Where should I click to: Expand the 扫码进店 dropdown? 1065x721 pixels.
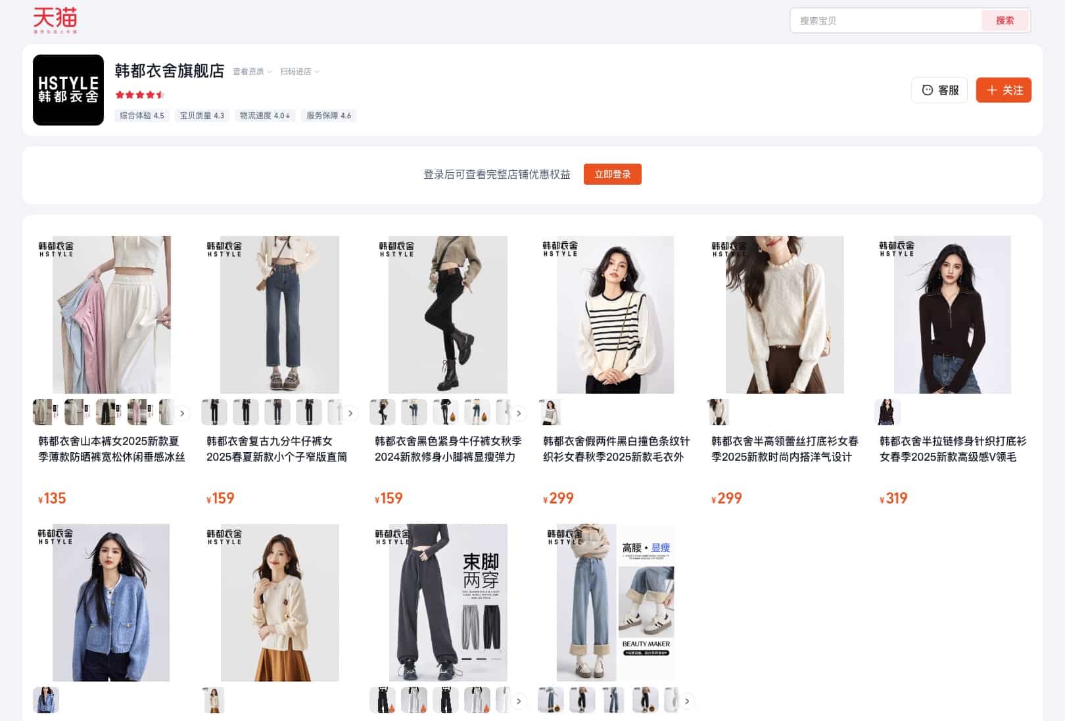coord(300,72)
